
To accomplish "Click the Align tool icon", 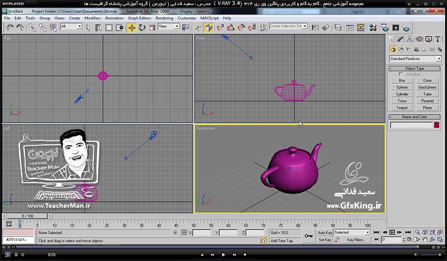I will [326, 28].
